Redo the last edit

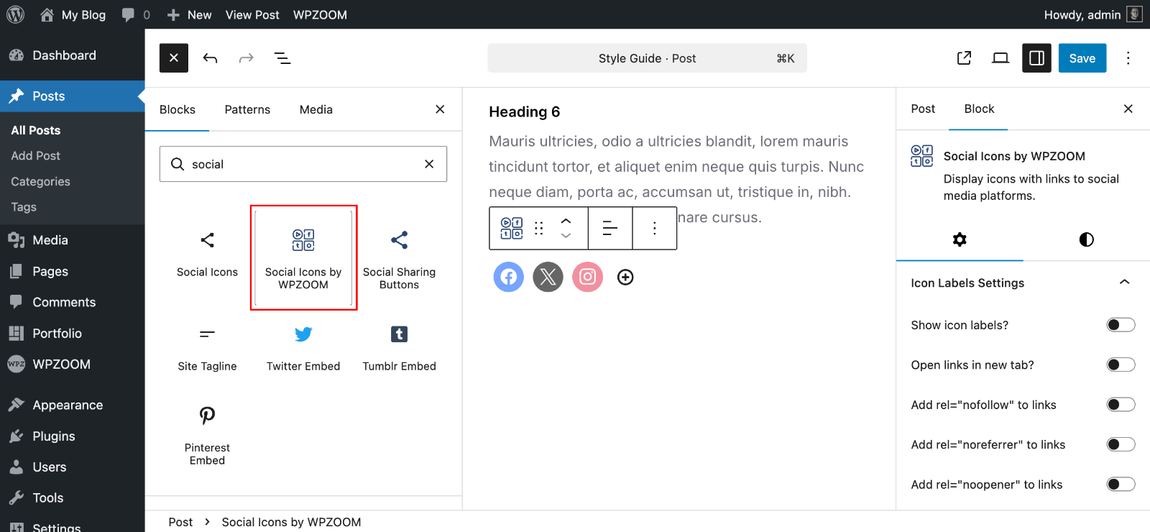(246, 58)
